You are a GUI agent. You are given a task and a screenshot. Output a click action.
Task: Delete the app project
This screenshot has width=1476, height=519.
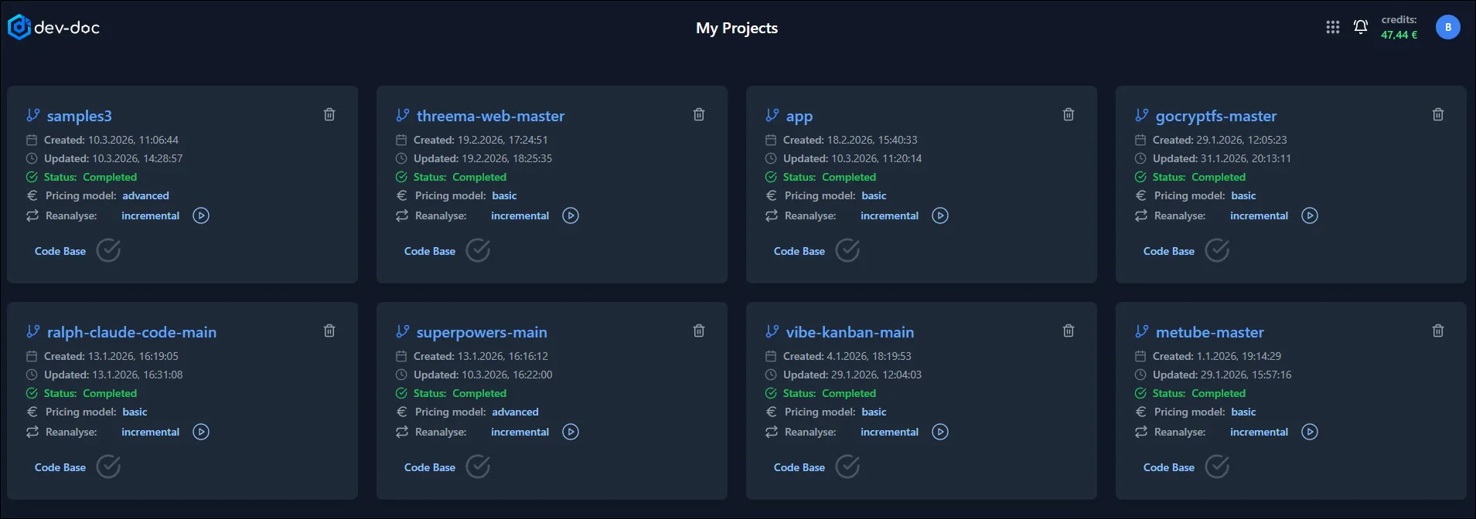point(1069,114)
